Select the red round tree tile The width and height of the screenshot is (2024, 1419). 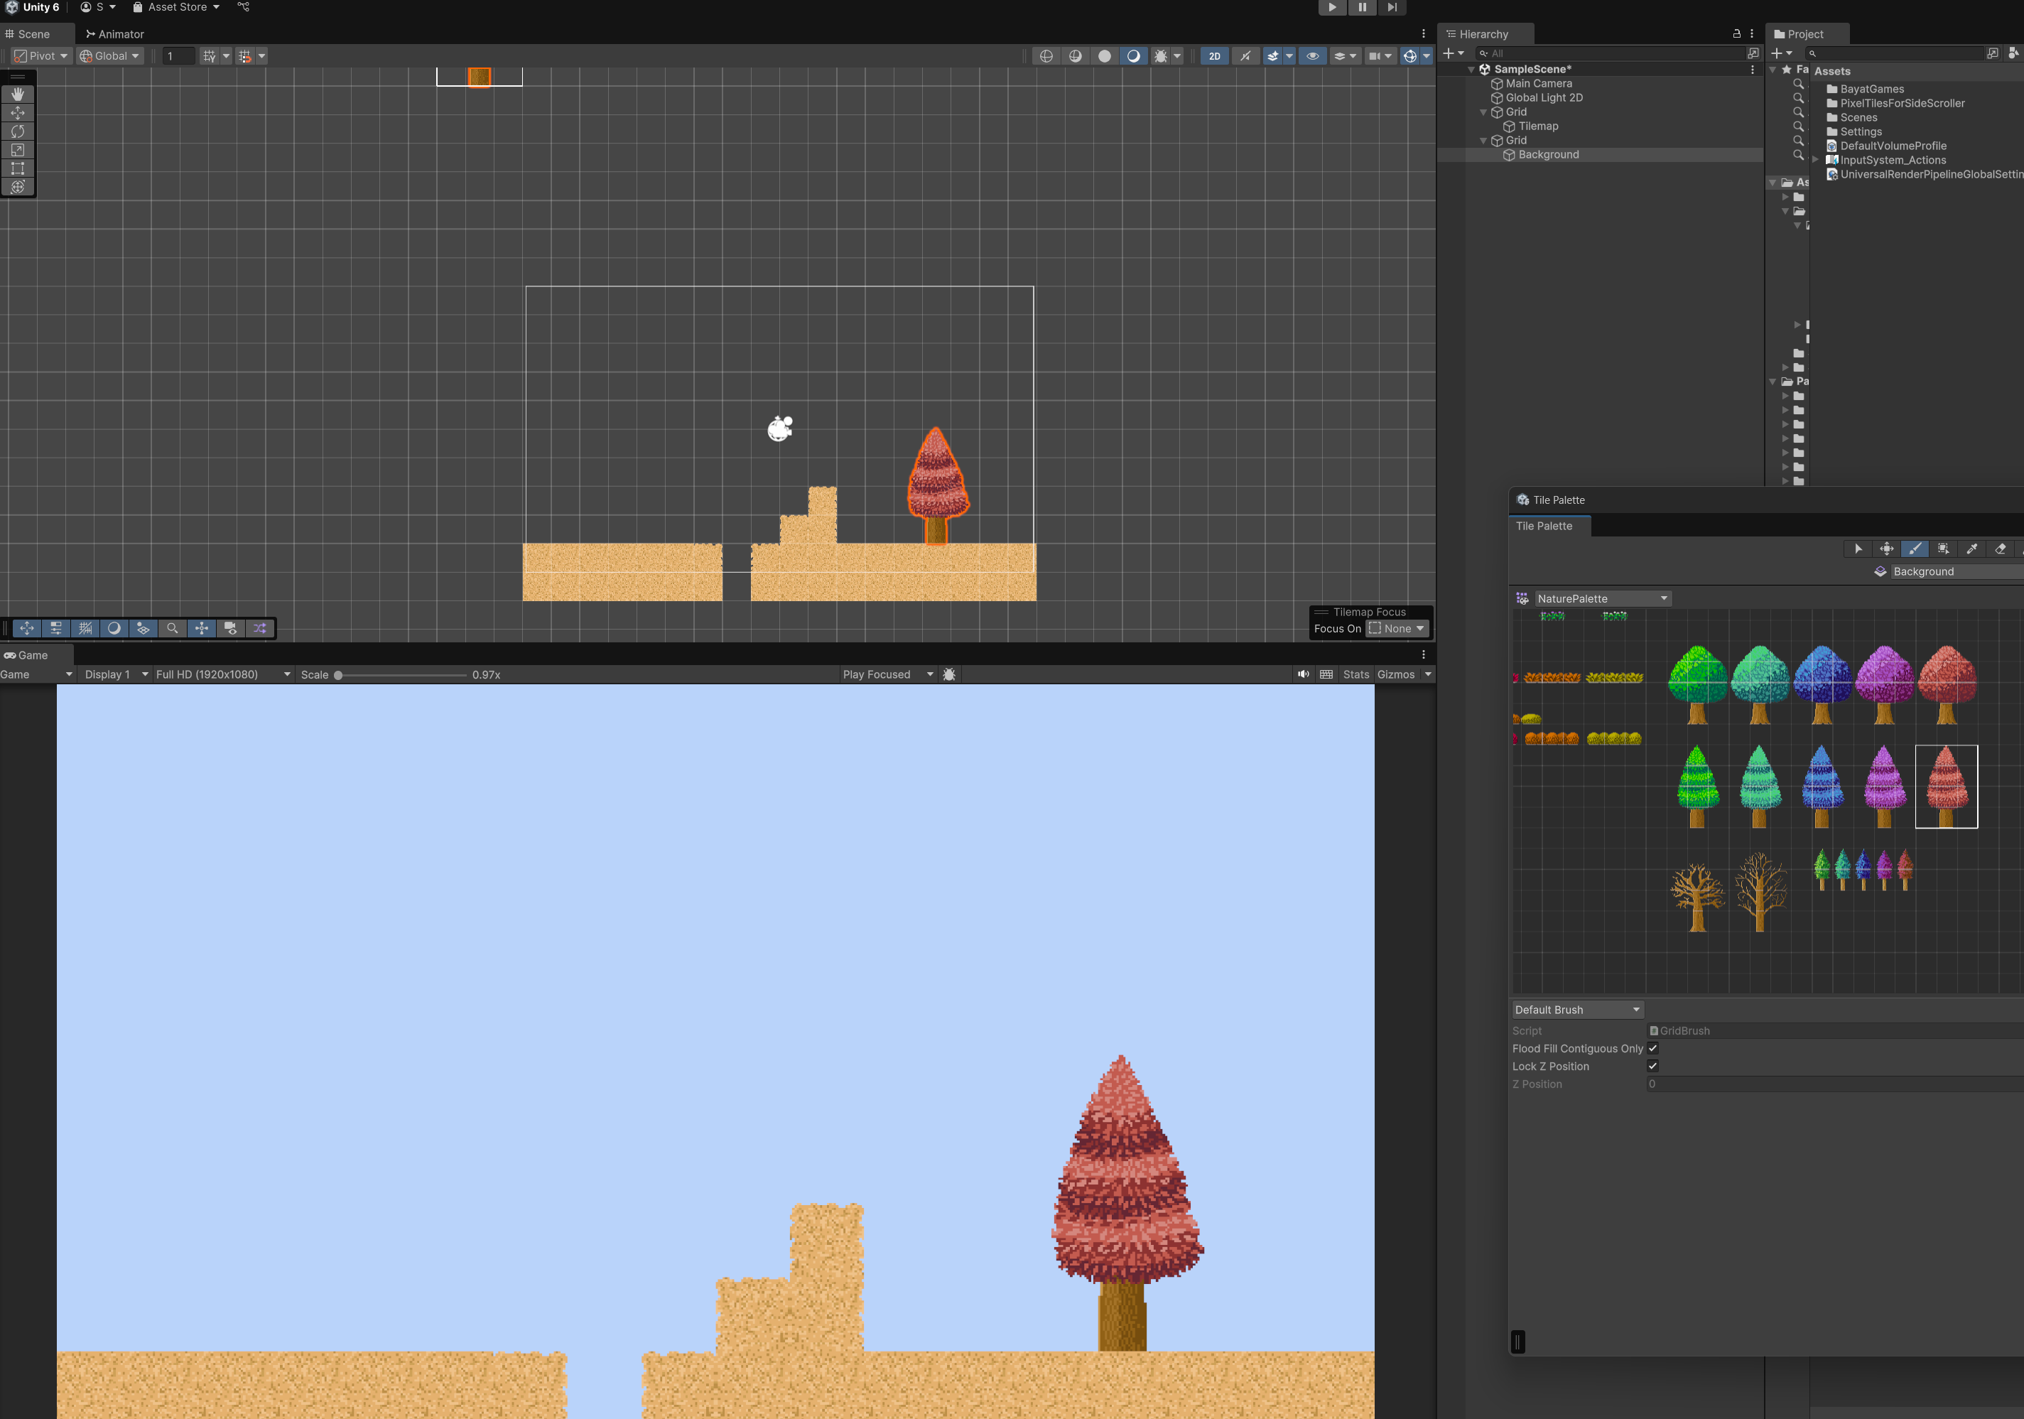pos(1947,685)
